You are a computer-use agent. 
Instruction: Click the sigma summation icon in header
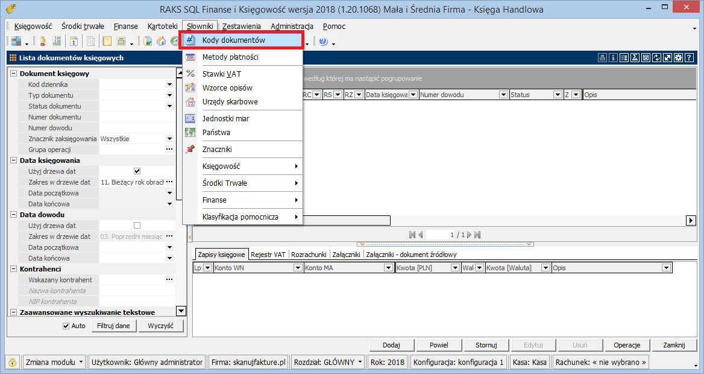[x=635, y=58]
